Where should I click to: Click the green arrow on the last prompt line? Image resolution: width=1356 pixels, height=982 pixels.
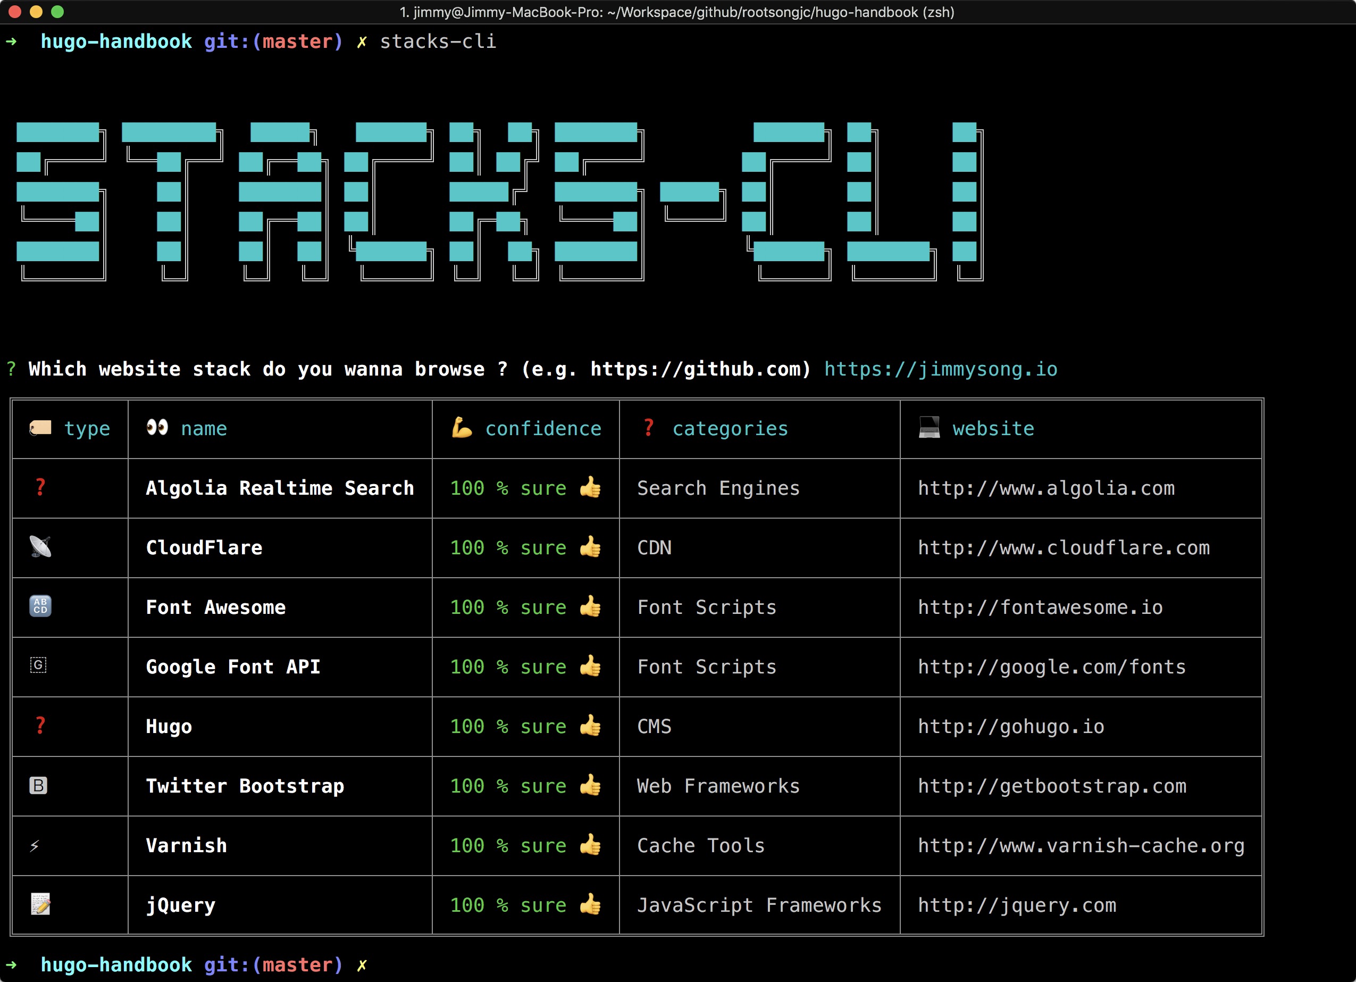[x=11, y=964]
